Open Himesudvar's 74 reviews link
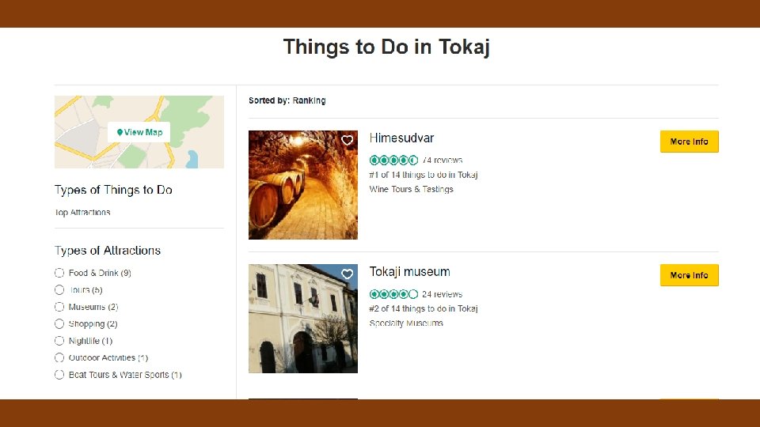 tap(443, 161)
